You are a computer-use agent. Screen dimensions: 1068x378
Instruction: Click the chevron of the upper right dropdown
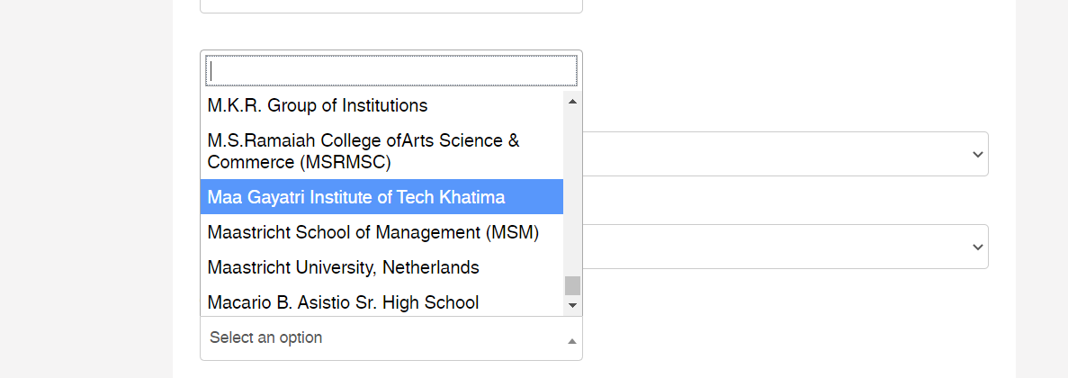[977, 155]
